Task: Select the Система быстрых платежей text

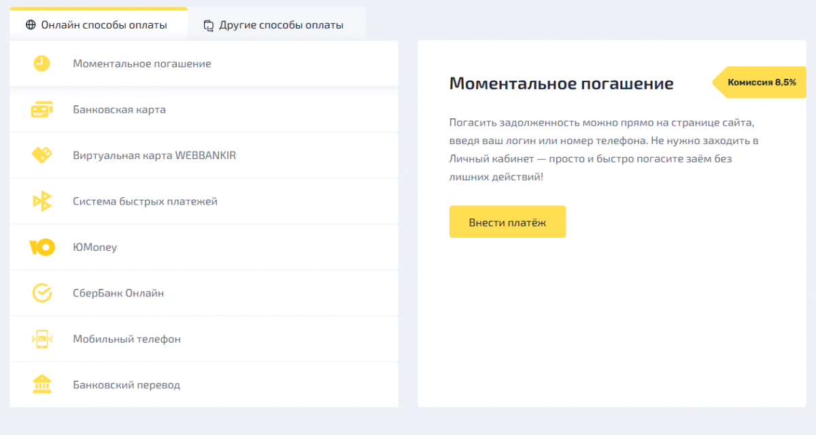Action: [145, 201]
